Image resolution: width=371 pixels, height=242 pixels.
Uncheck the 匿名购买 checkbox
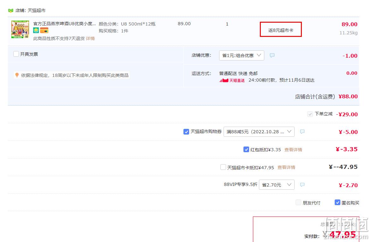(338, 202)
